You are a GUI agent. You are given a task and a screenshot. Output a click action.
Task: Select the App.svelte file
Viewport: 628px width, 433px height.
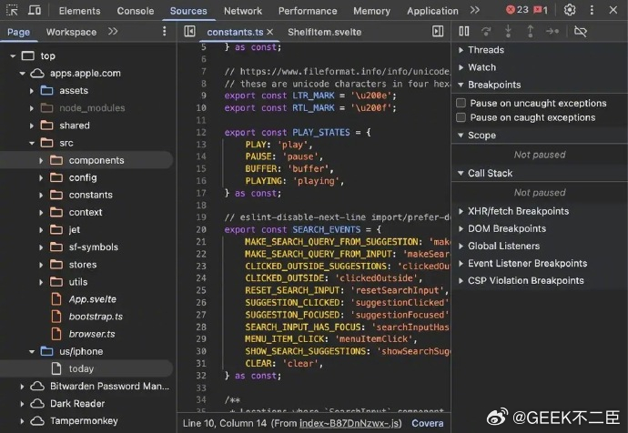point(93,299)
